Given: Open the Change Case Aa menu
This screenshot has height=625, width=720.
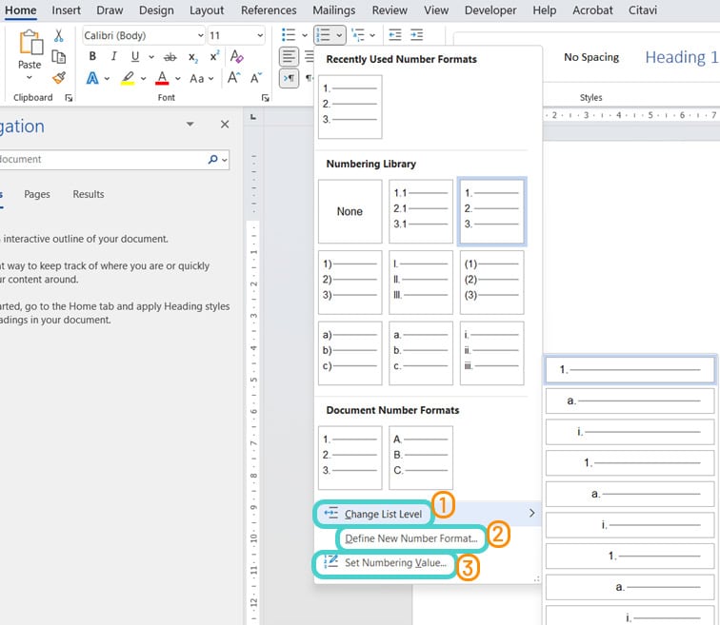Looking at the screenshot, I should click(x=202, y=78).
